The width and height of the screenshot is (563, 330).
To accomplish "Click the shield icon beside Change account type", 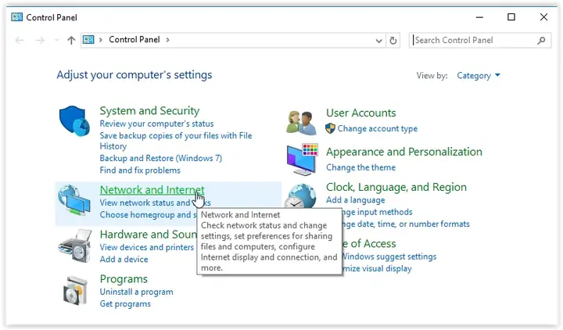I will click(x=330, y=128).
